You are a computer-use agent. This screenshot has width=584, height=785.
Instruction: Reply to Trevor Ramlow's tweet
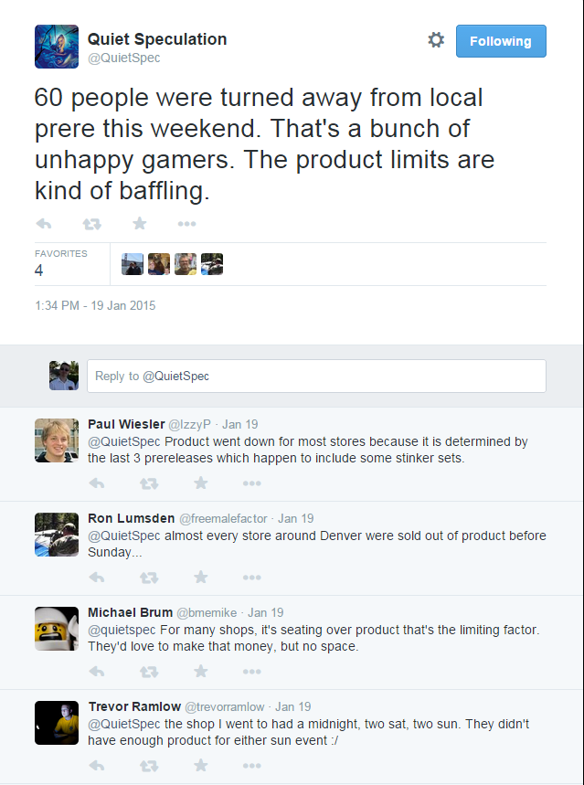click(x=96, y=766)
